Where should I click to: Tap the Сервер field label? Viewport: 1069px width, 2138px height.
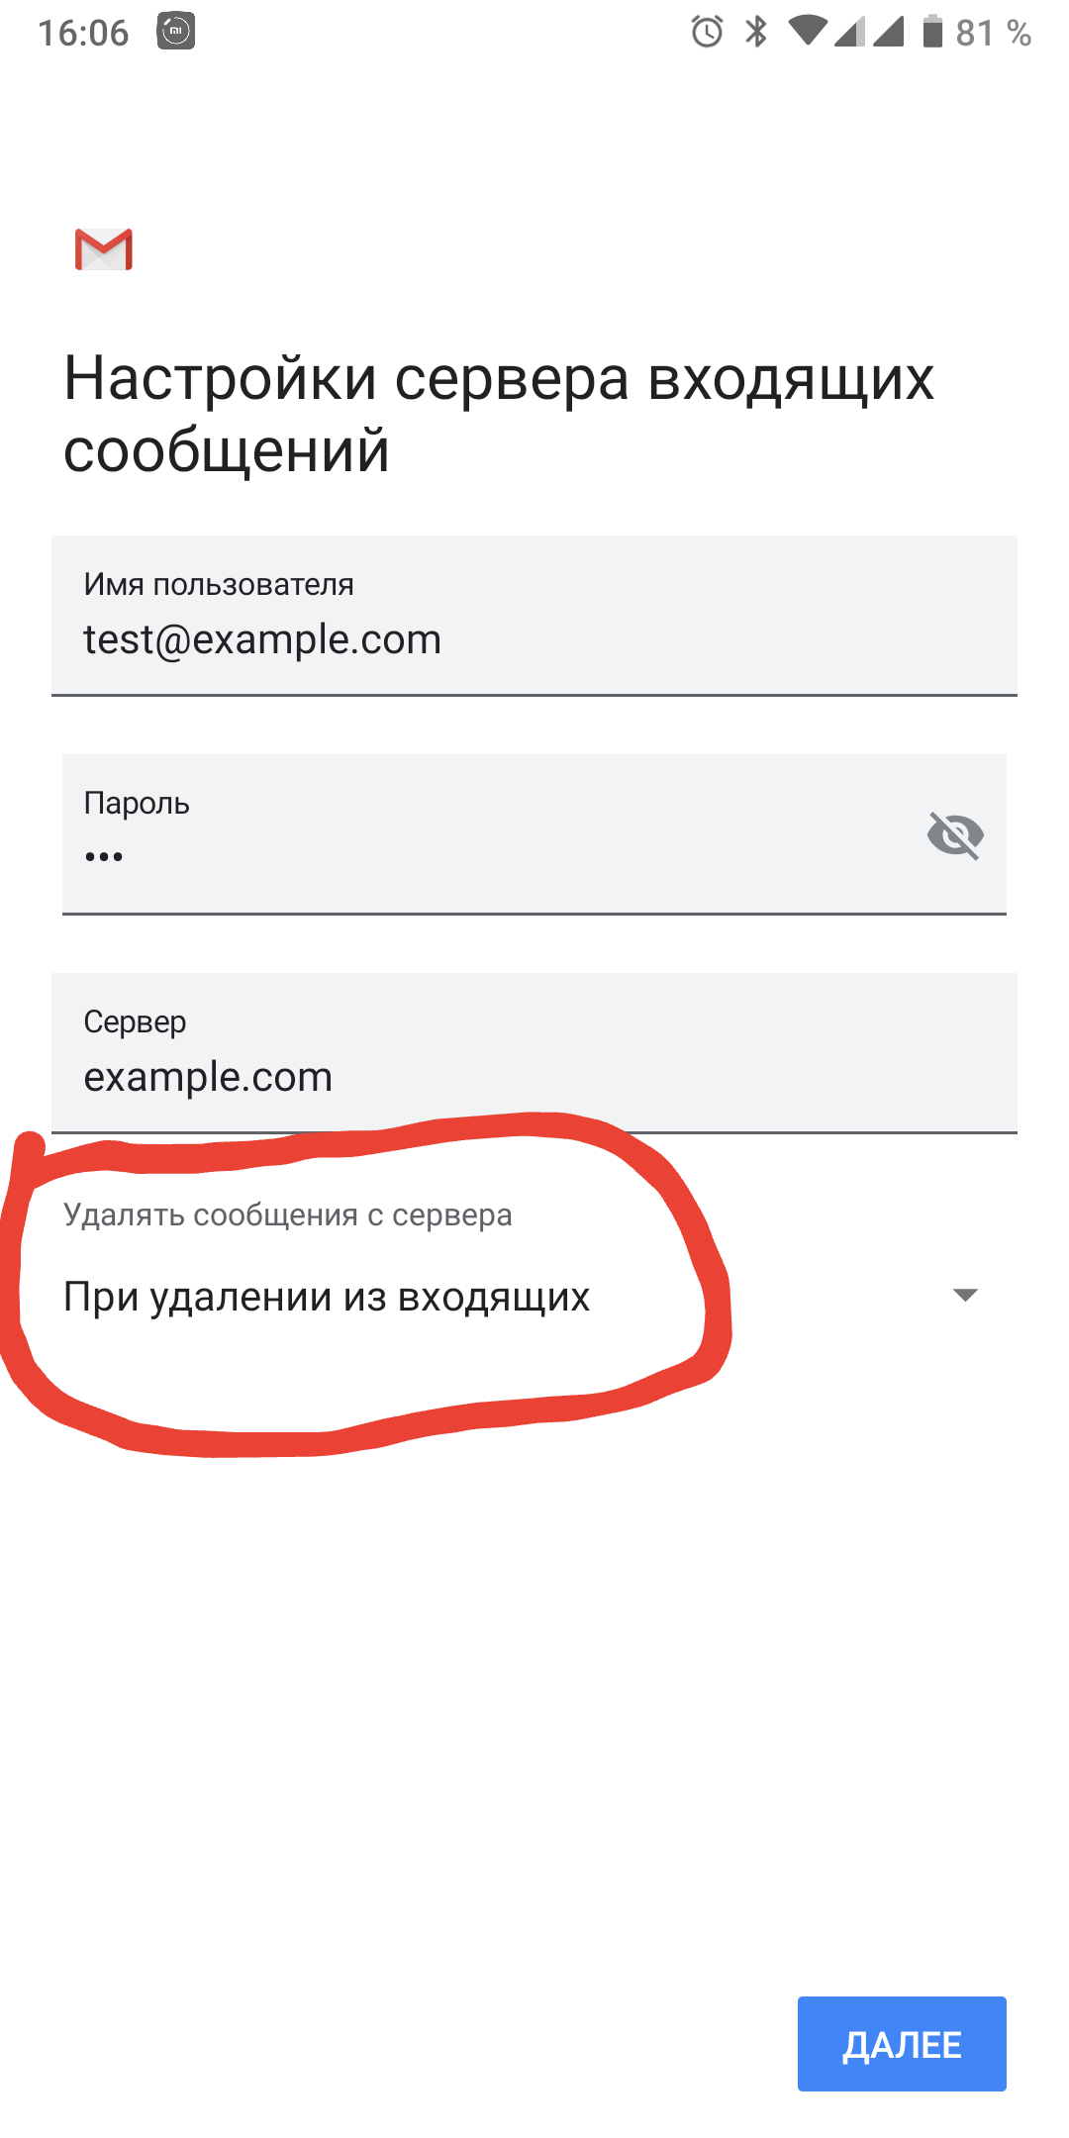[x=135, y=1021]
